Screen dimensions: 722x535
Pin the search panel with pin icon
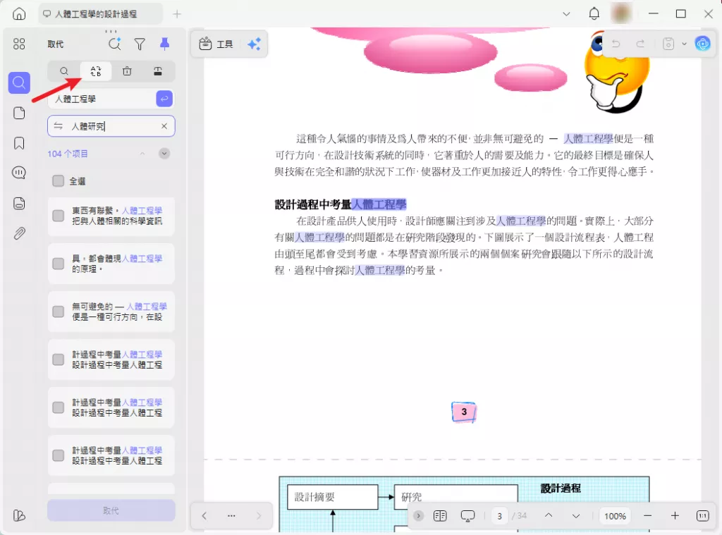(164, 44)
